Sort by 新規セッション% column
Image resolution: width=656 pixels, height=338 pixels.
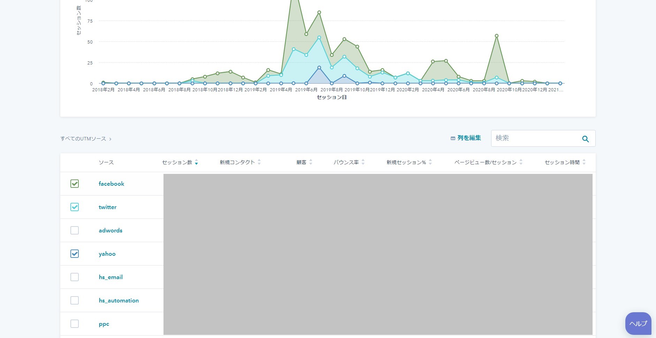[409, 162]
